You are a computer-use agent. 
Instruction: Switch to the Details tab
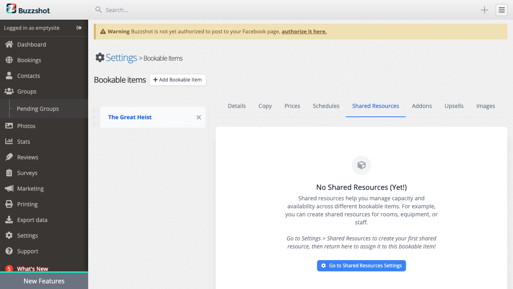click(x=236, y=106)
